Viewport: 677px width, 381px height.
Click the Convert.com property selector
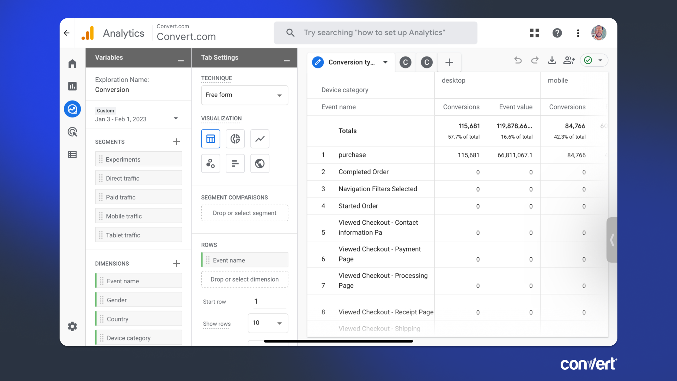click(x=186, y=33)
